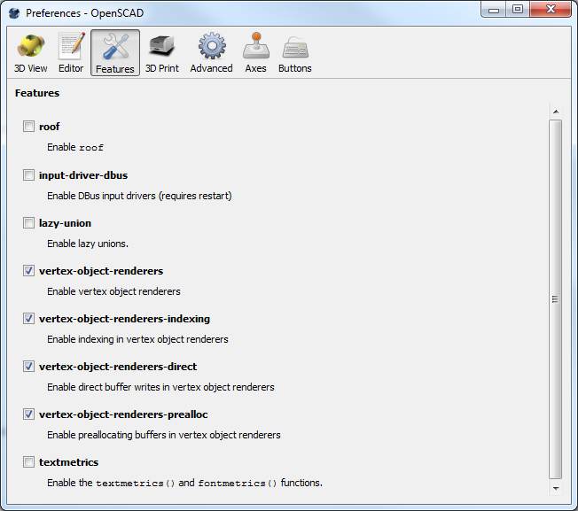The width and height of the screenshot is (578, 511).
Task: Open the Buttons preferences section
Action: coord(294,52)
